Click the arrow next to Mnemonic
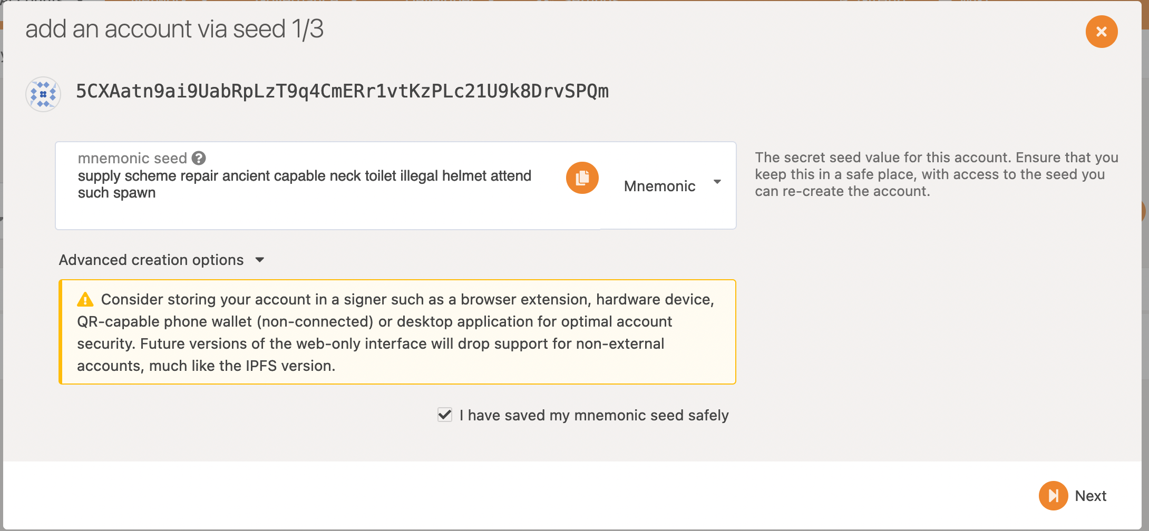Viewport: 1149px width, 531px height. point(717,182)
